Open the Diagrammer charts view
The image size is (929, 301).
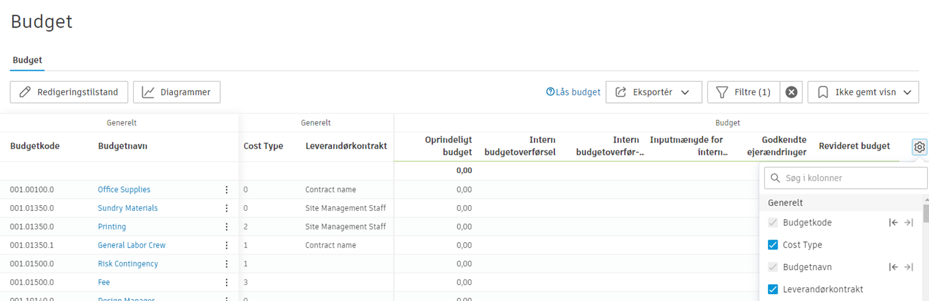177,92
